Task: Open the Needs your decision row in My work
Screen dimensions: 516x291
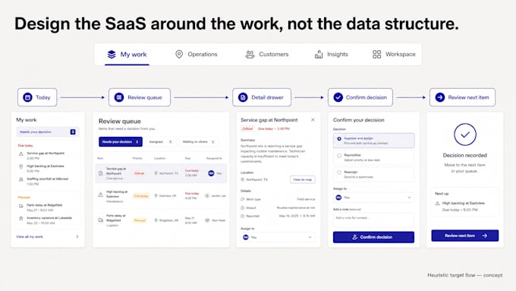Action: [x=48, y=131]
